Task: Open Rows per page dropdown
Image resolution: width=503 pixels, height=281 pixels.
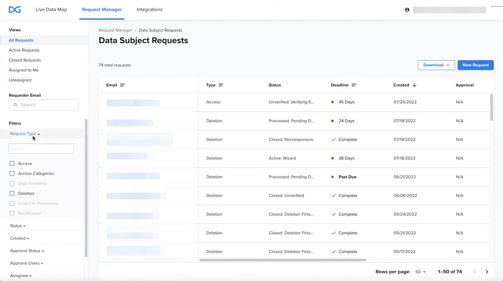Action: tap(420, 272)
